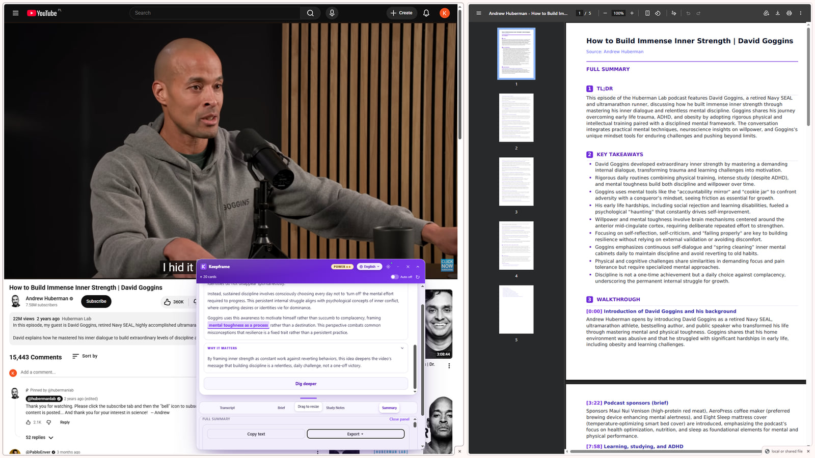Like the pinned hubermanlab comment
The width and height of the screenshot is (815, 458).
tap(28, 422)
